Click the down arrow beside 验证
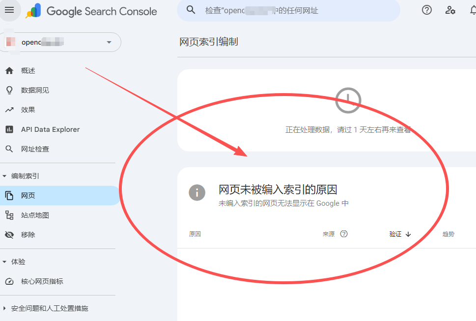476x321 pixels. (x=408, y=234)
